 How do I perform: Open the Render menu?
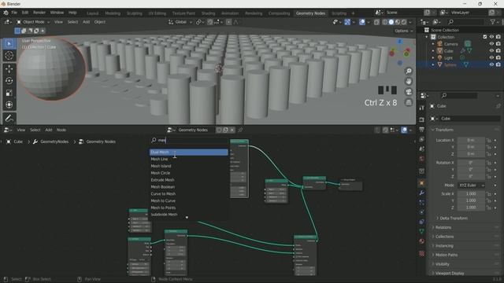(x=39, y=13)
